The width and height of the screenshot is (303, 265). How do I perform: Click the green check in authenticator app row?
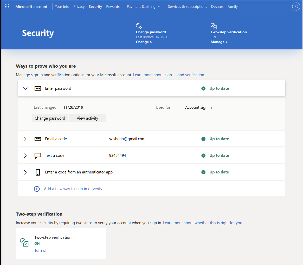203,172
